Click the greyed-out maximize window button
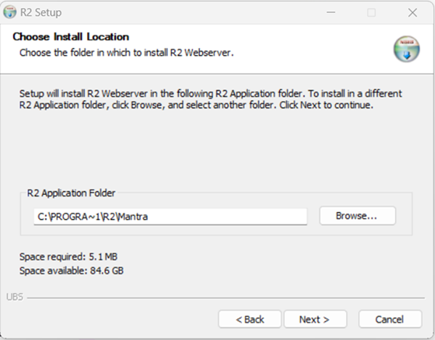The width and height of the screenshot is (435, 340). coord(371,12)
